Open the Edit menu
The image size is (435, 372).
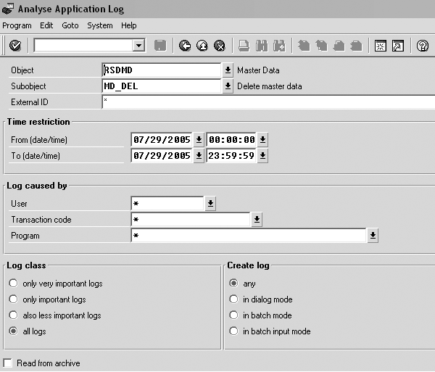(46, 25)
